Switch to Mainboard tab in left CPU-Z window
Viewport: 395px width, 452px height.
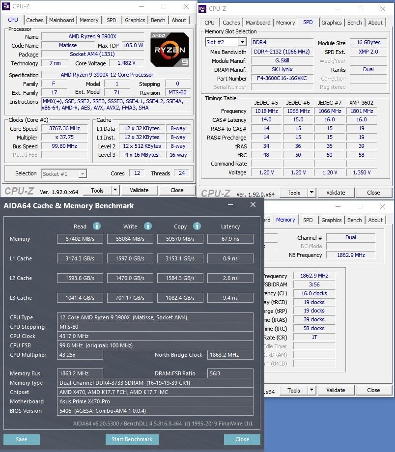point(61,20)
